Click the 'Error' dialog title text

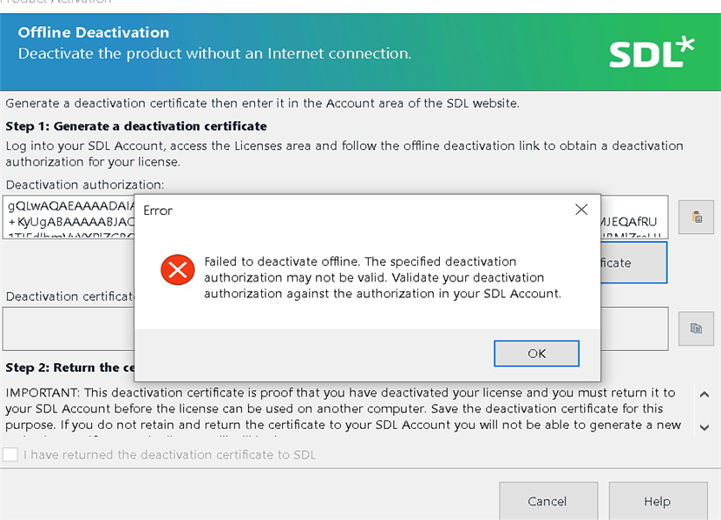click(158, 211)
